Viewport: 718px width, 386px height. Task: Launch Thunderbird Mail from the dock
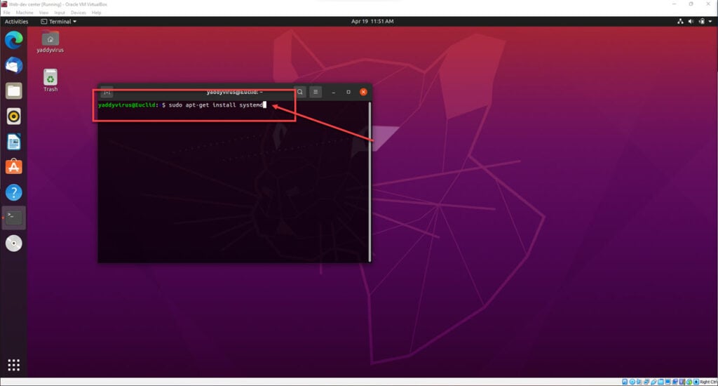pos(14,65)
